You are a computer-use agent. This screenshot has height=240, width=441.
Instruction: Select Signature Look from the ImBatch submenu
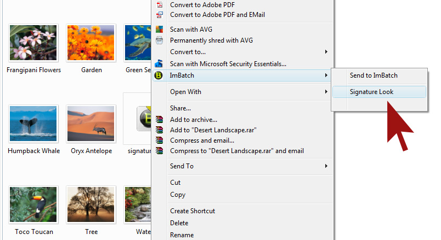pos(371,92)
